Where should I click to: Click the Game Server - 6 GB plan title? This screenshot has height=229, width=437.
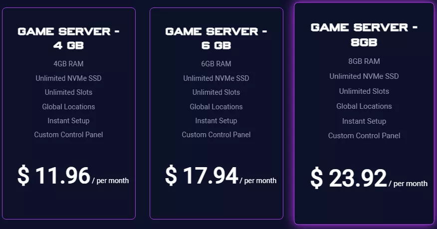click(x=216, y=38)
